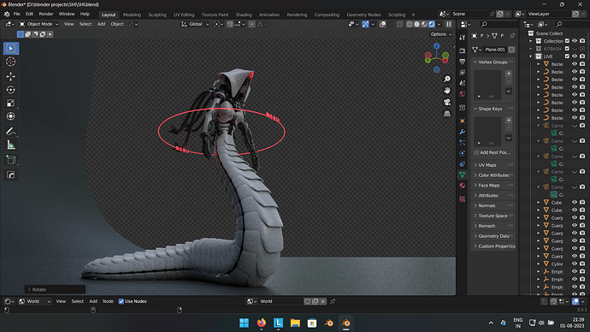Toggle Use Nodes checkbox
The image size is (590, 332).
pos(121,301)
